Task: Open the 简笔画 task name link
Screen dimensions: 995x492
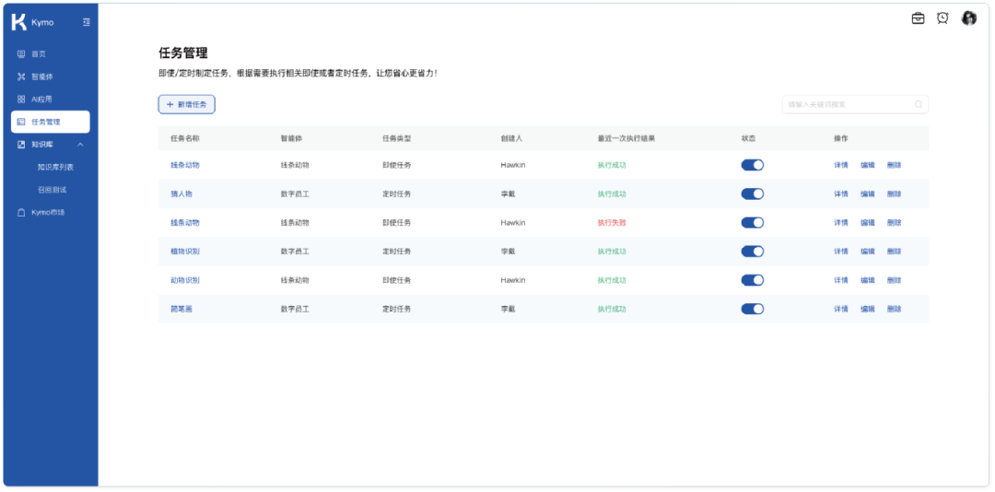Action: [x=181, y=310]
